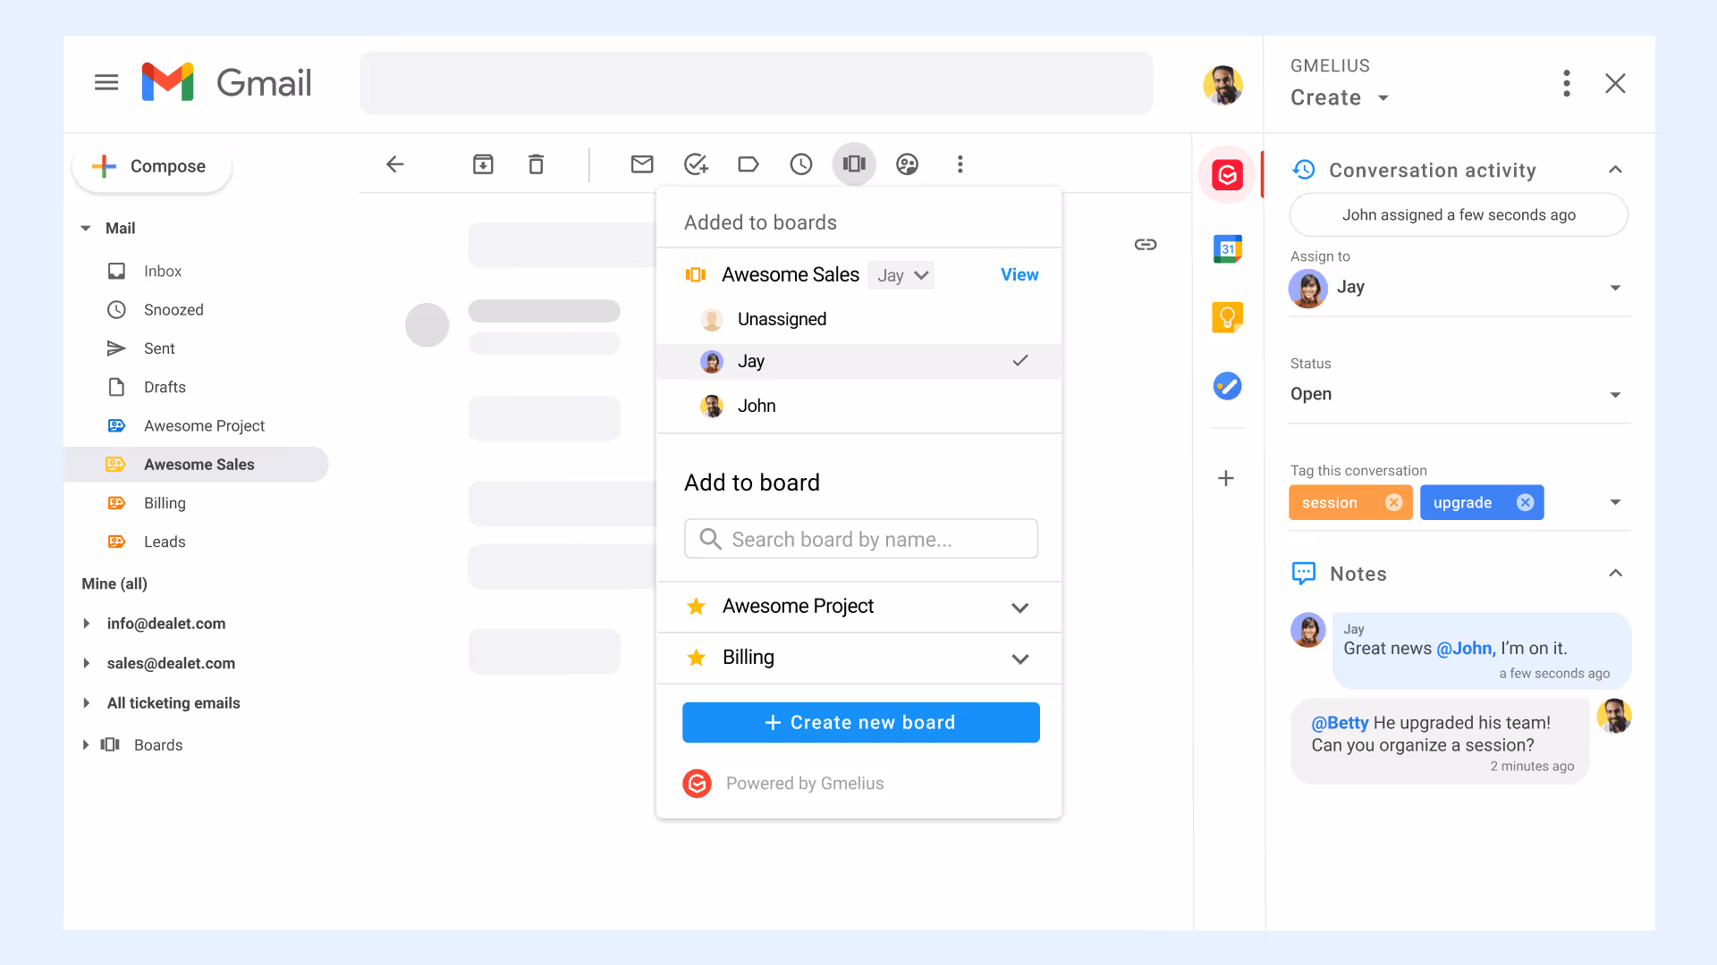The image size is (1717, 965).
Task: Remove the session tag
Action: [1393, 503]
